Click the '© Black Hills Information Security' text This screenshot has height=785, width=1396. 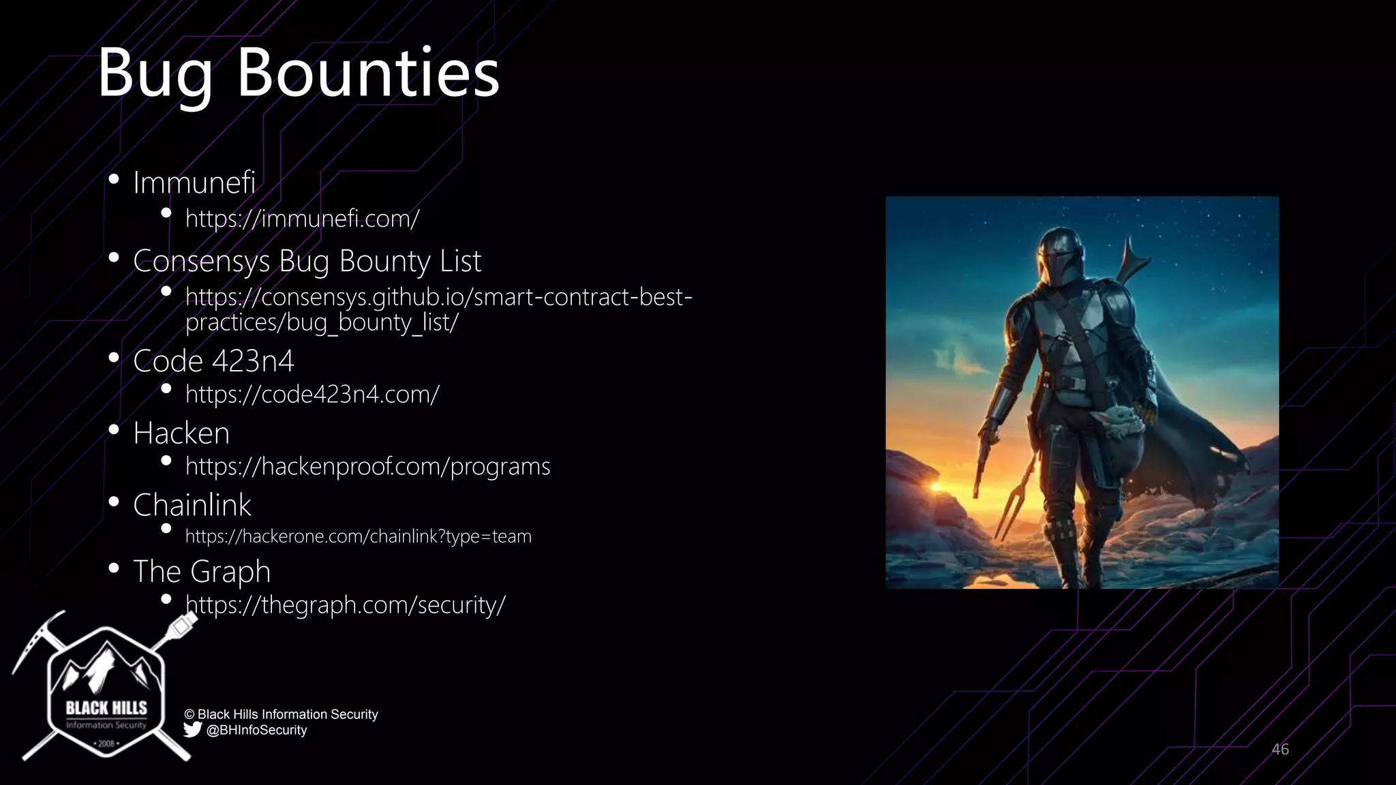(281, 714)
